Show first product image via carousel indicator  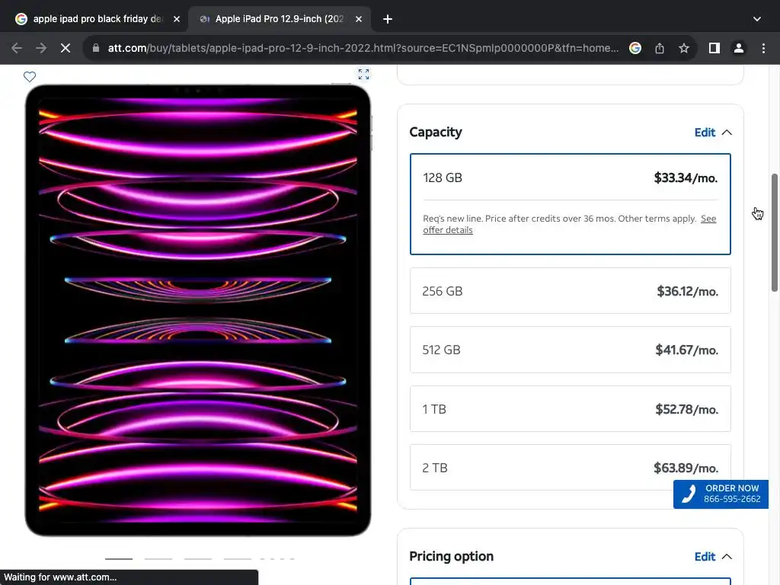coord(119,559)
